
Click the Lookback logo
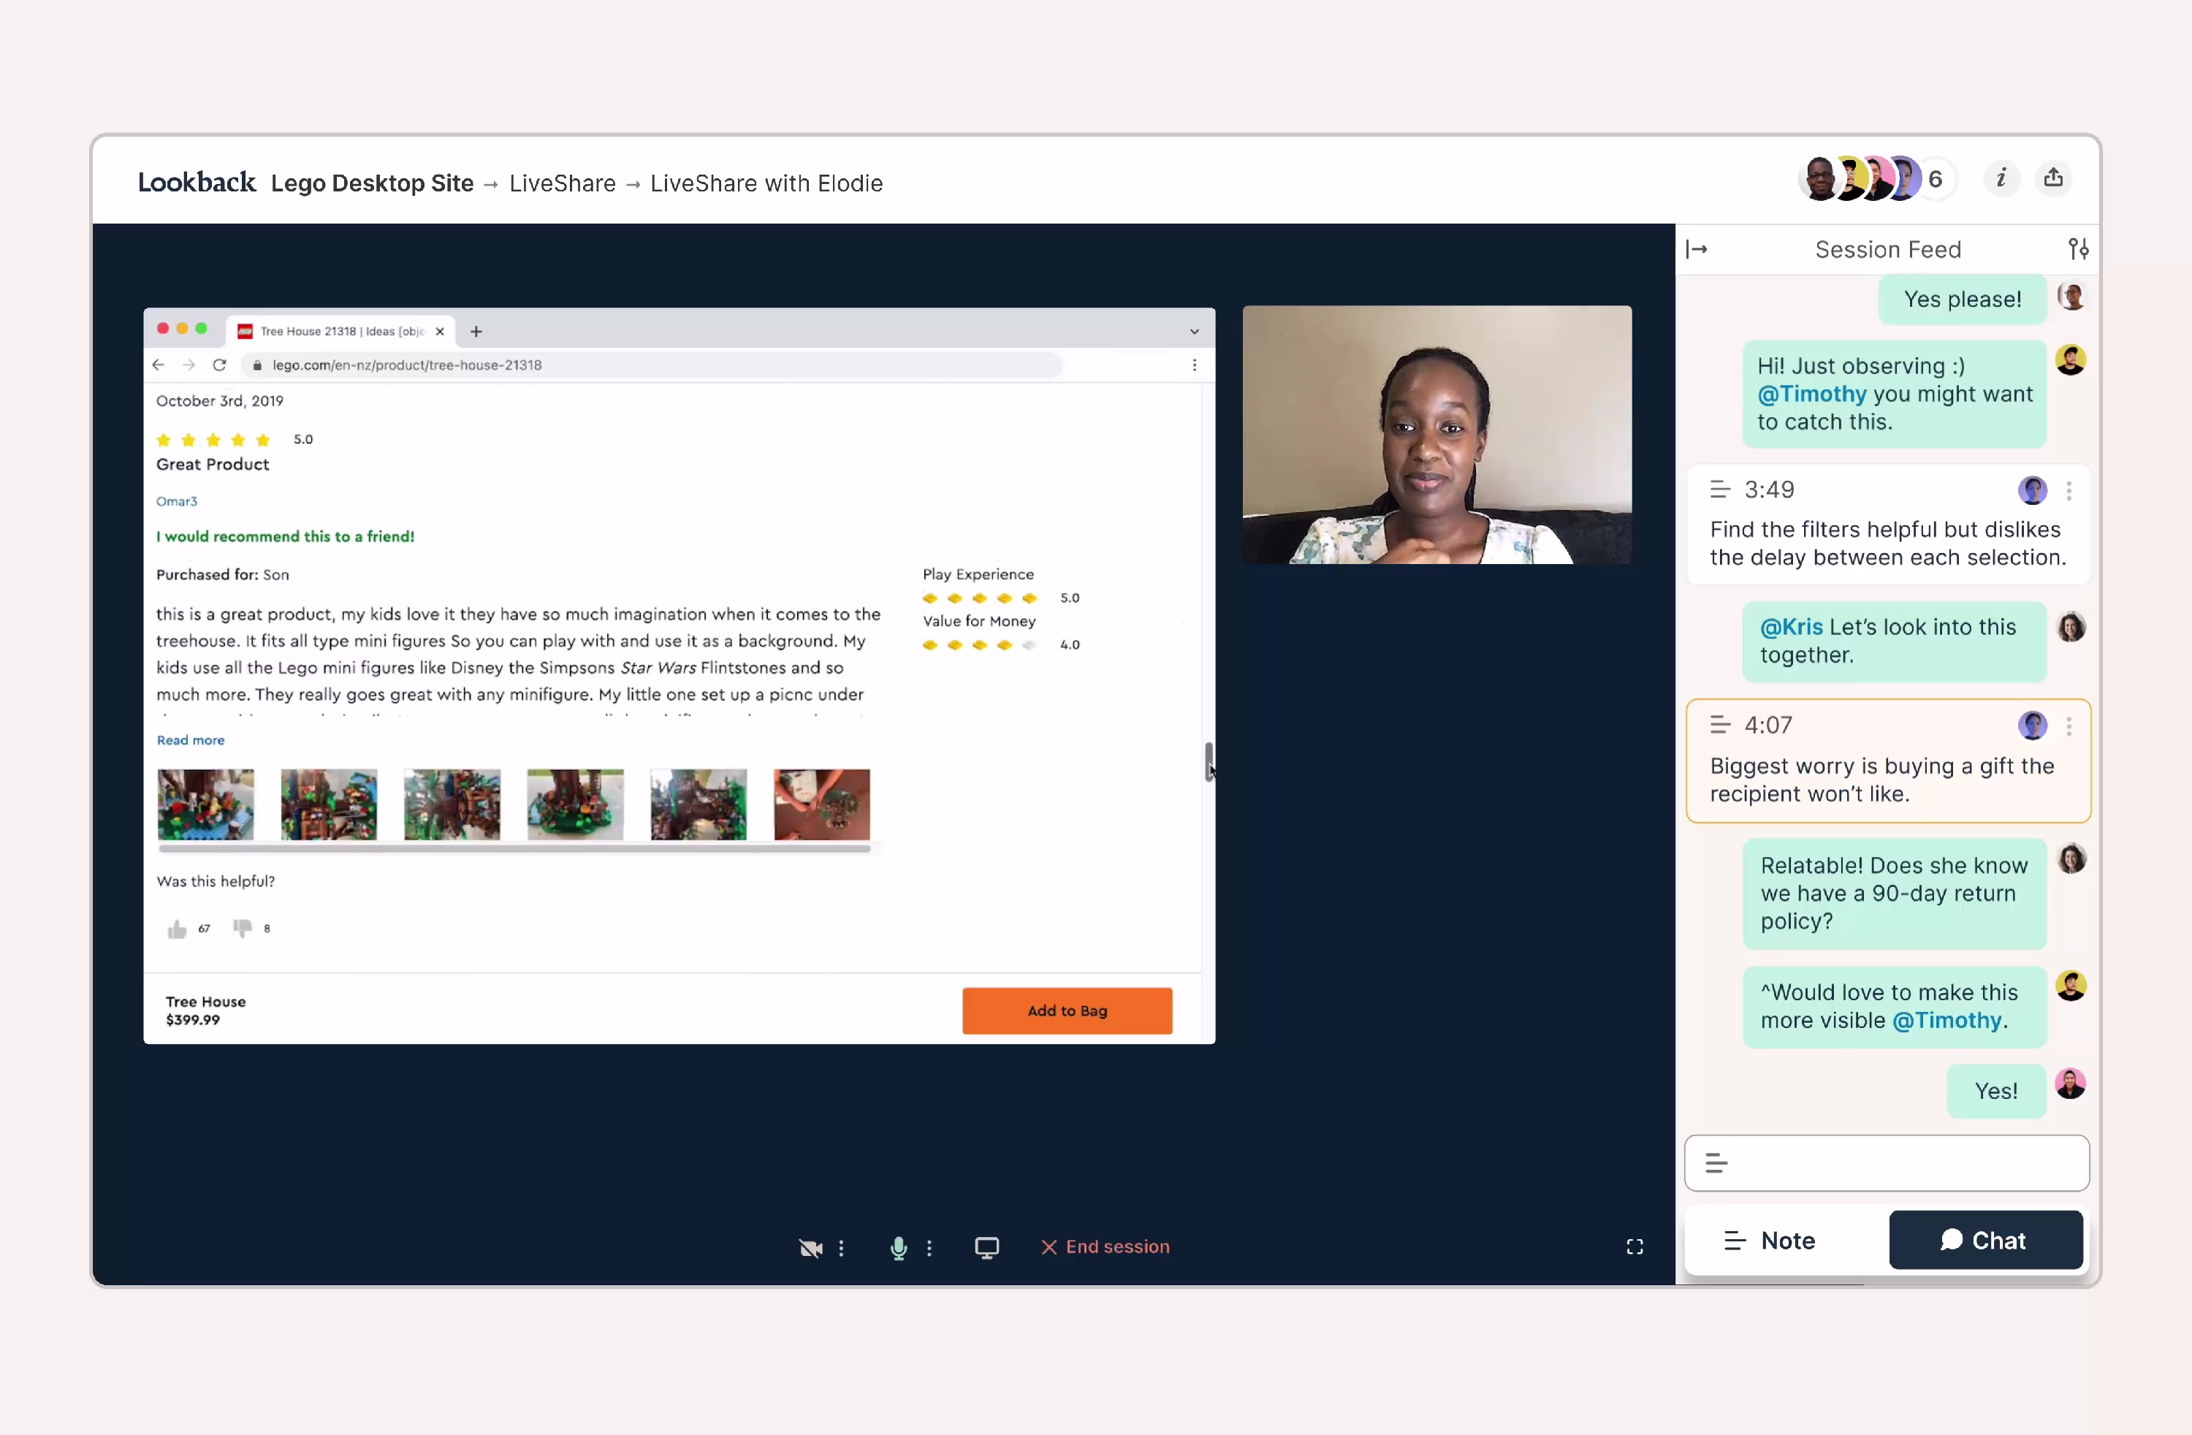(196, 181)
